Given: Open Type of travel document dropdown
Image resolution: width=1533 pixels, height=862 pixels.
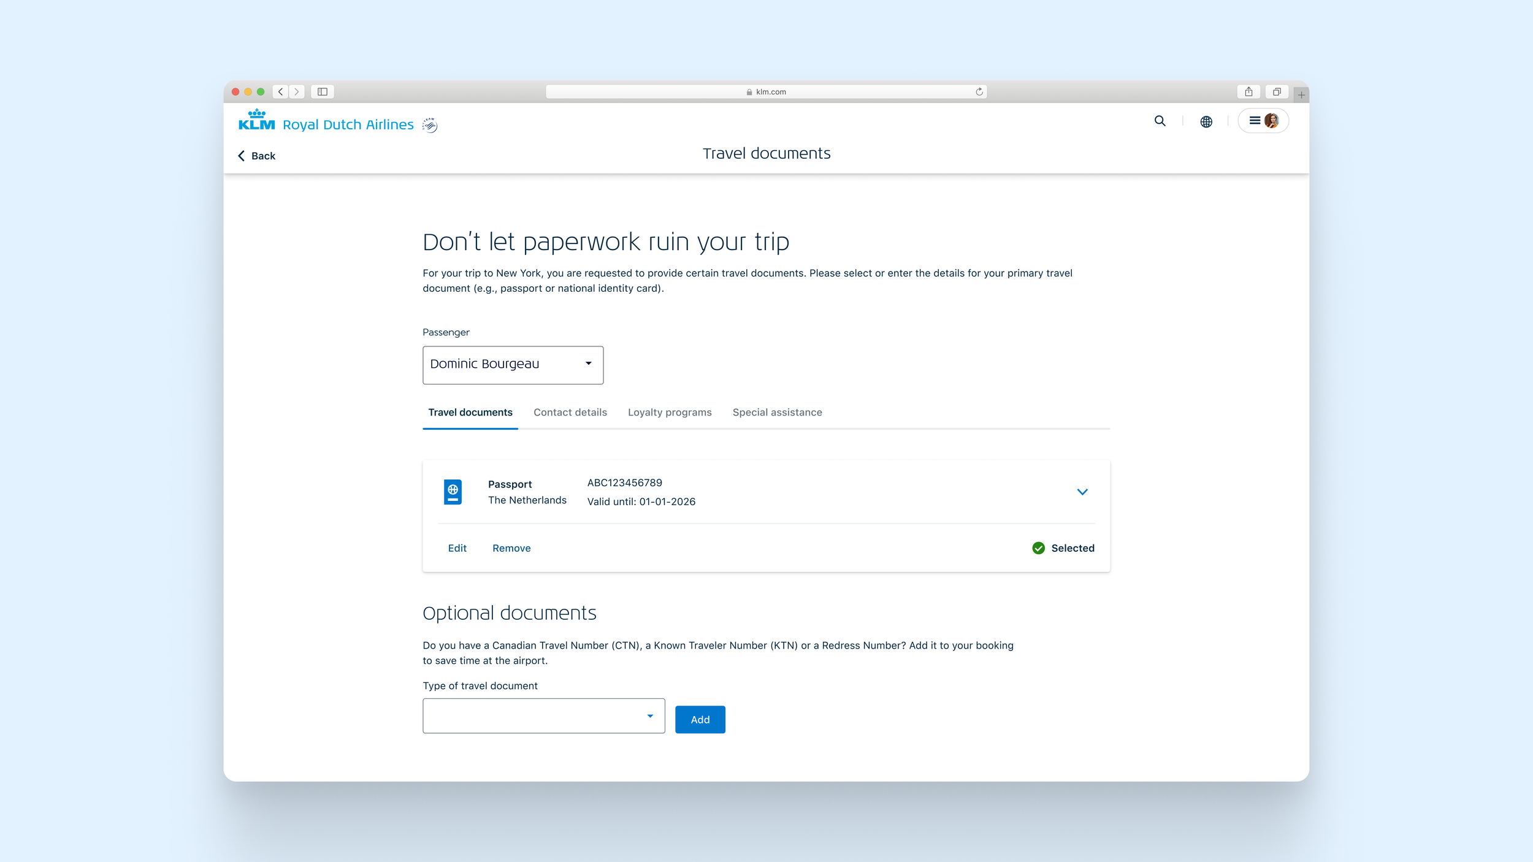Looking at the screenshot, I should (x=543, y=716).
